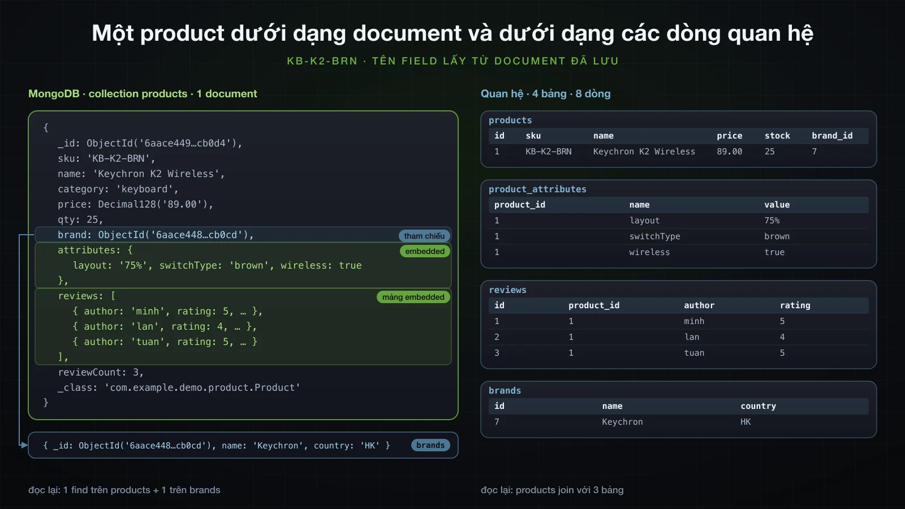This screenshot has width=905, height=509.
Task: Click the _id: ObjectId('6aace449…cb0d4') line
Action: (150, 143)
